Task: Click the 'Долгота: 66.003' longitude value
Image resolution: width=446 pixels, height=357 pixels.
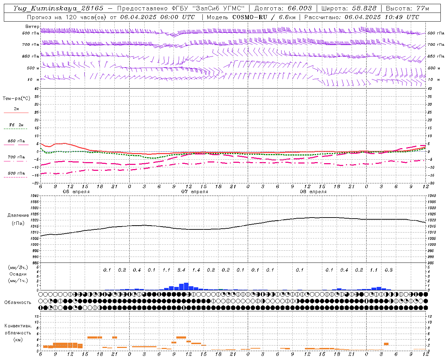Action: coord(283,8)
